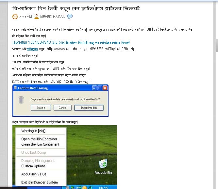Click the orange tray icon in taskbar
The width and height of the screenshot is (218, 189).
coord(84,188)
